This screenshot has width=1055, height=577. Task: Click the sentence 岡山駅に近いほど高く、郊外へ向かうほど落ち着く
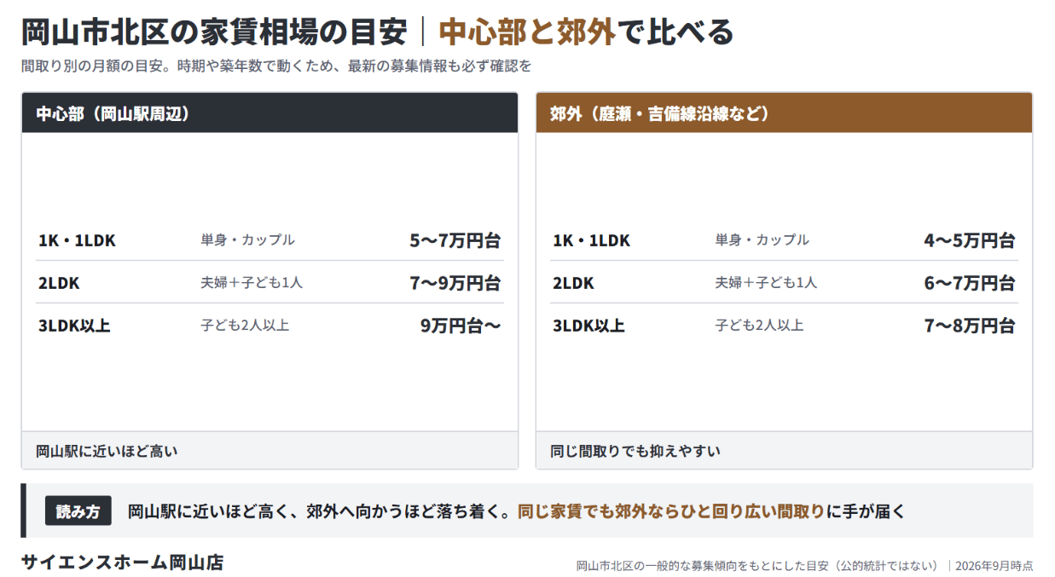[319, 511]
